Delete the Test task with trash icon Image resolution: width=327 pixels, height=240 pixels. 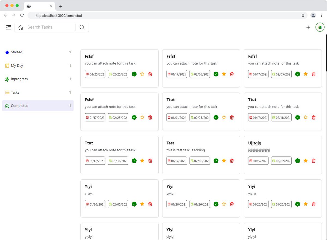click(232, 161)
